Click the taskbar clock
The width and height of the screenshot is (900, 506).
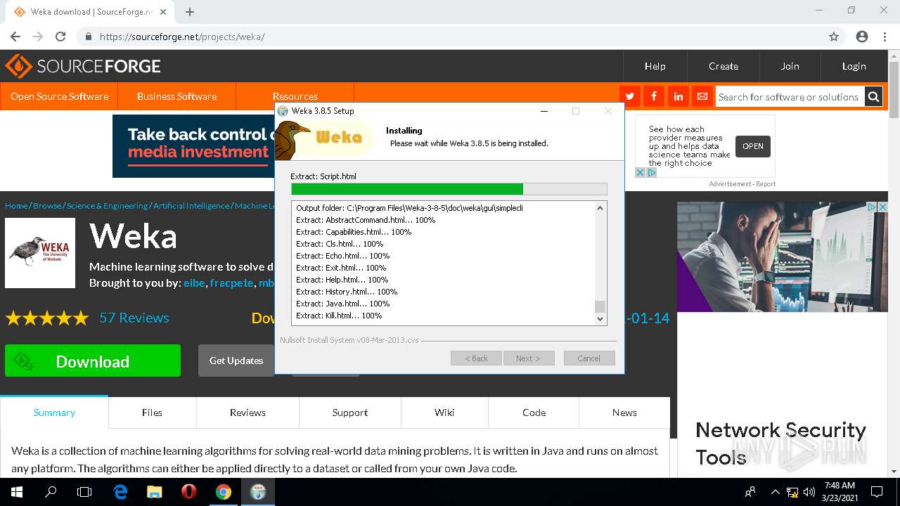pos(839,492)
